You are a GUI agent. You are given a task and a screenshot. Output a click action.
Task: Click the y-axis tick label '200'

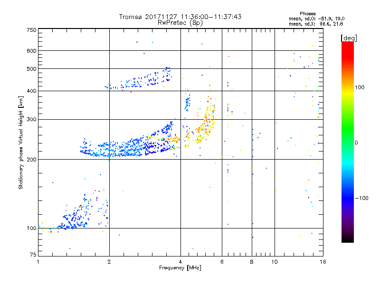click(x=32, y=160)
